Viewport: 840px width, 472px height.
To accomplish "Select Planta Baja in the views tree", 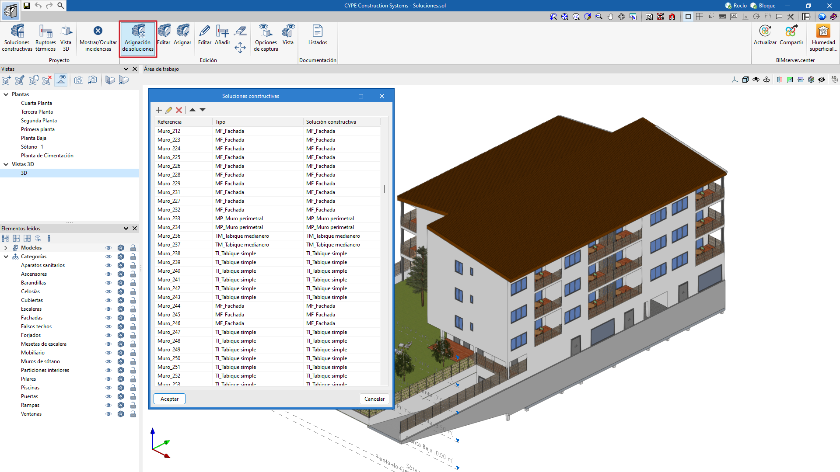I will (x=34, y=138).
